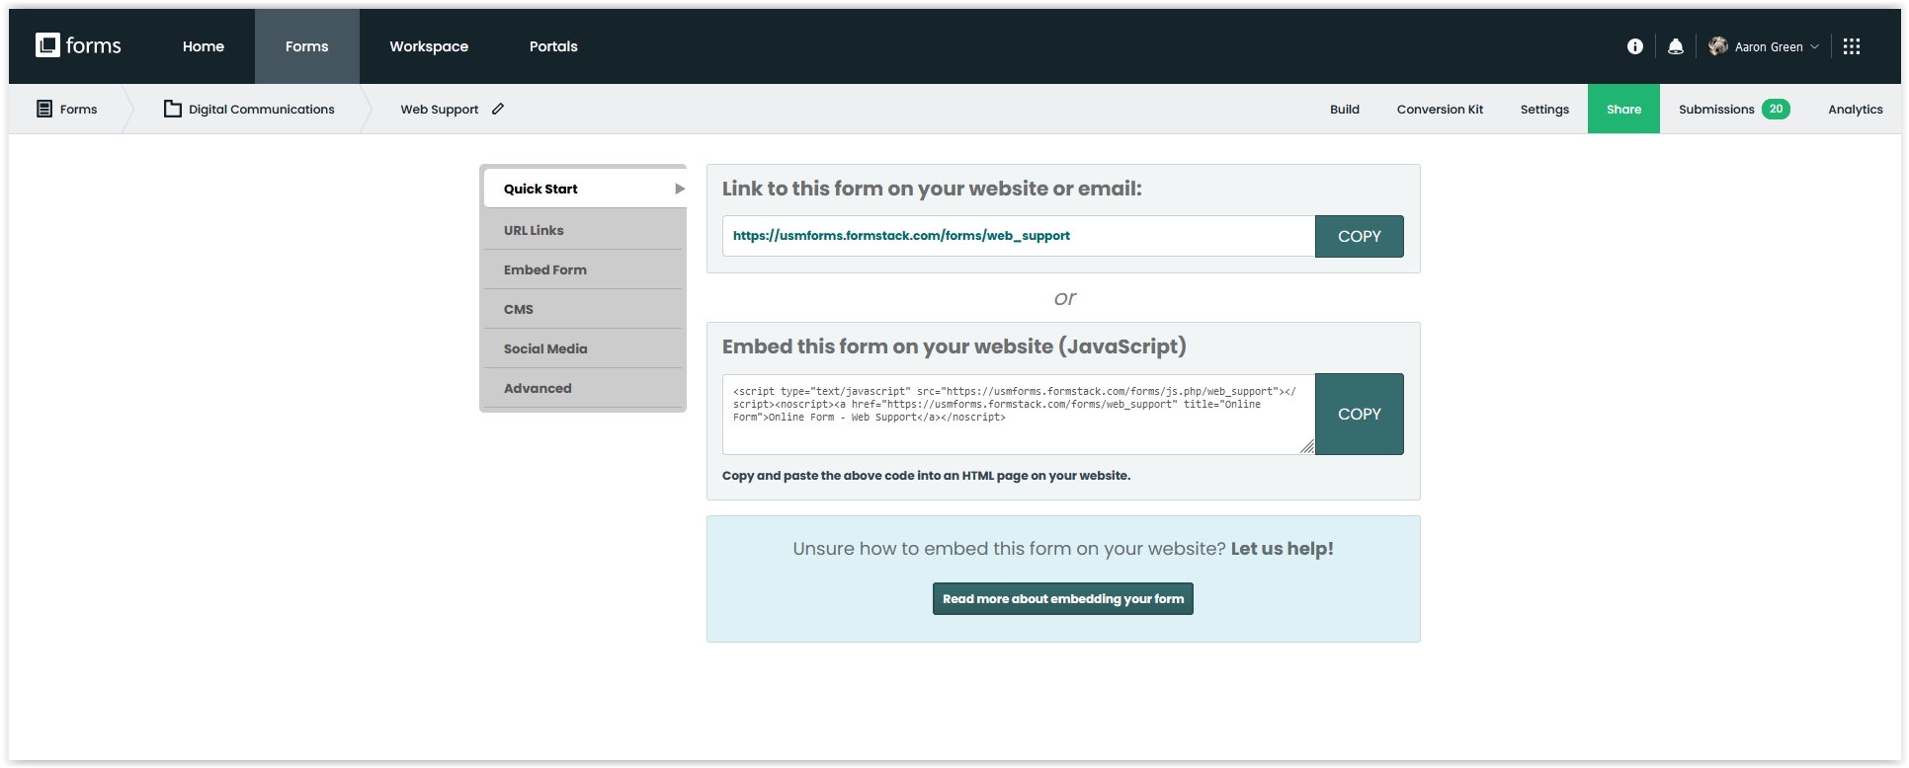
Task: Click Digital Communications breadcrumb link
Action: click(x=262, y=109)
